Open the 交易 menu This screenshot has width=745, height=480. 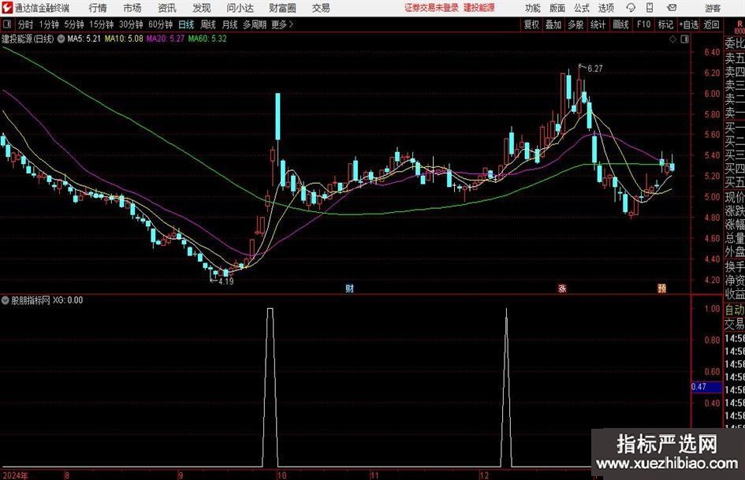(x=321, y=8)
